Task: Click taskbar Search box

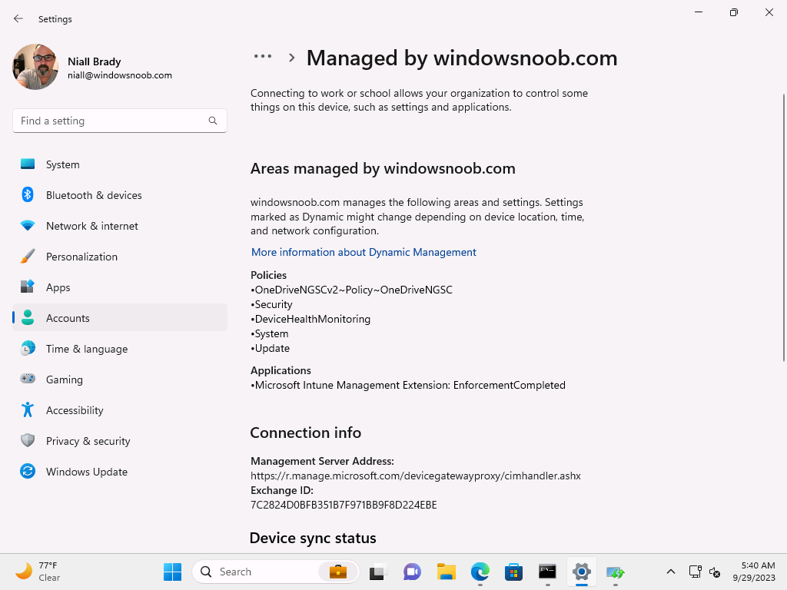Action: tap(276, 572)
